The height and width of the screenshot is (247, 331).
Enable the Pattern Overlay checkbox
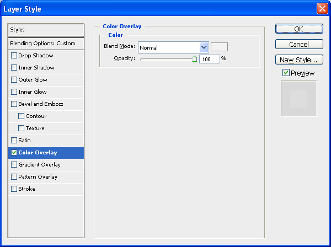(x=14, y=177)
